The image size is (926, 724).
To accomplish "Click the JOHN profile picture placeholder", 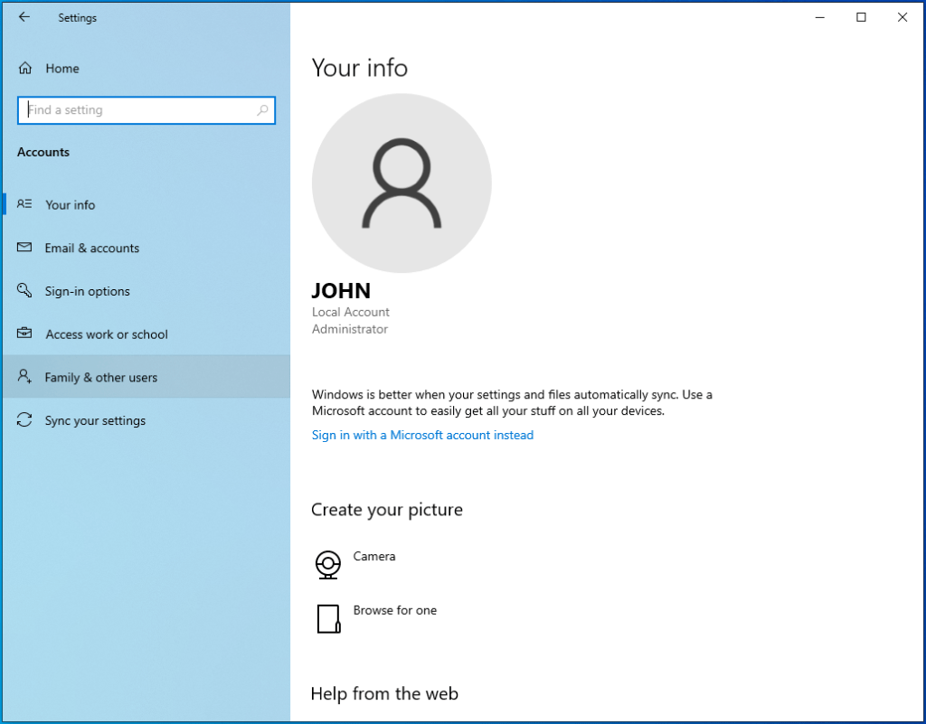I will click(x=402, y=182).
